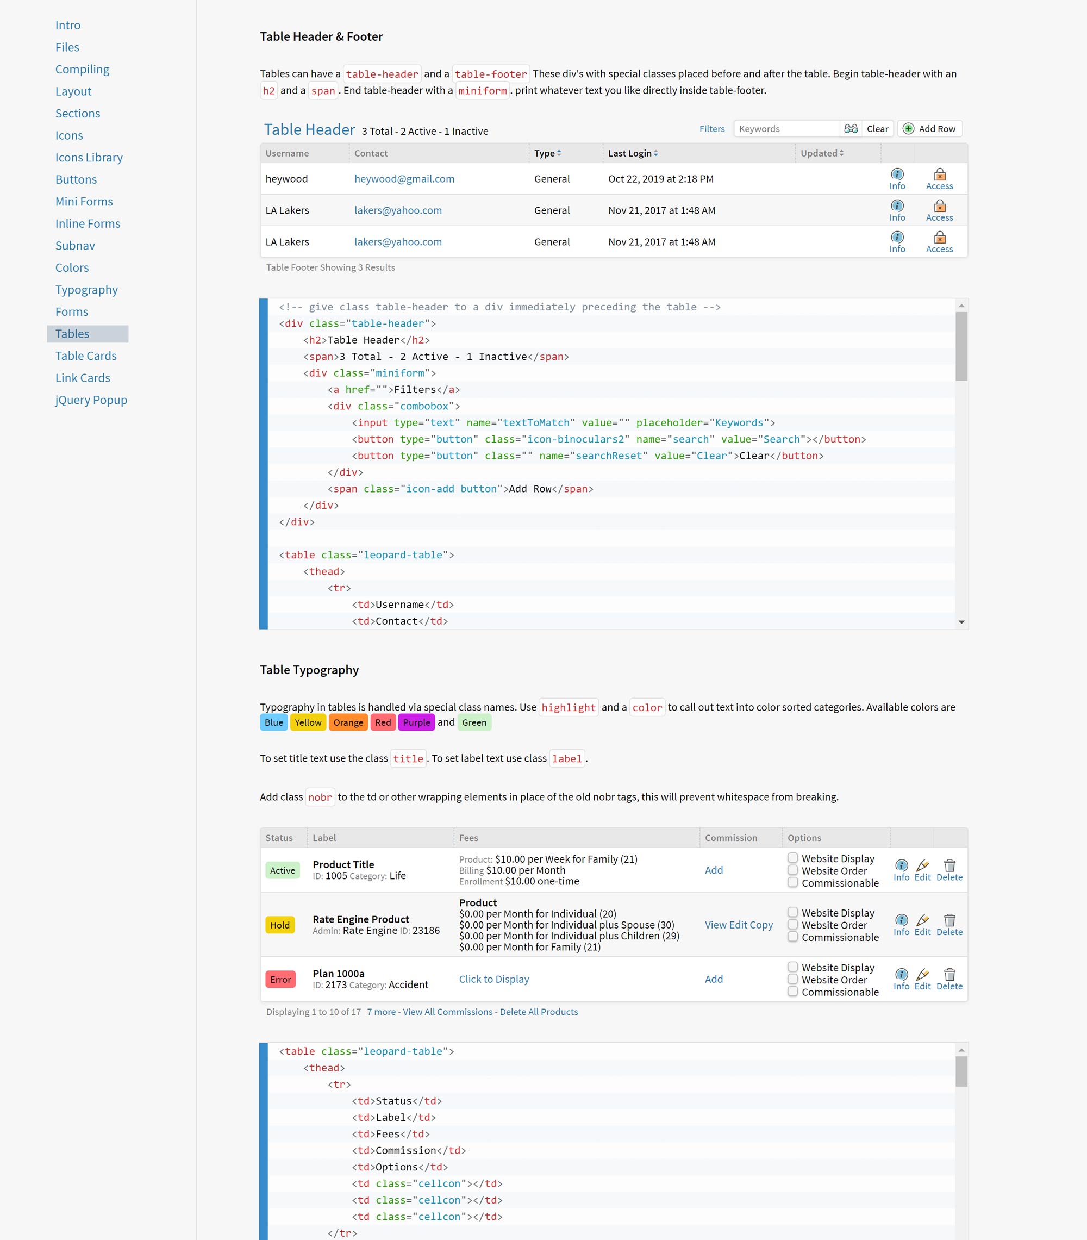1087x1240 pixels.
Task: Click Access lock icon for heywood
Action: coord(939,175)
